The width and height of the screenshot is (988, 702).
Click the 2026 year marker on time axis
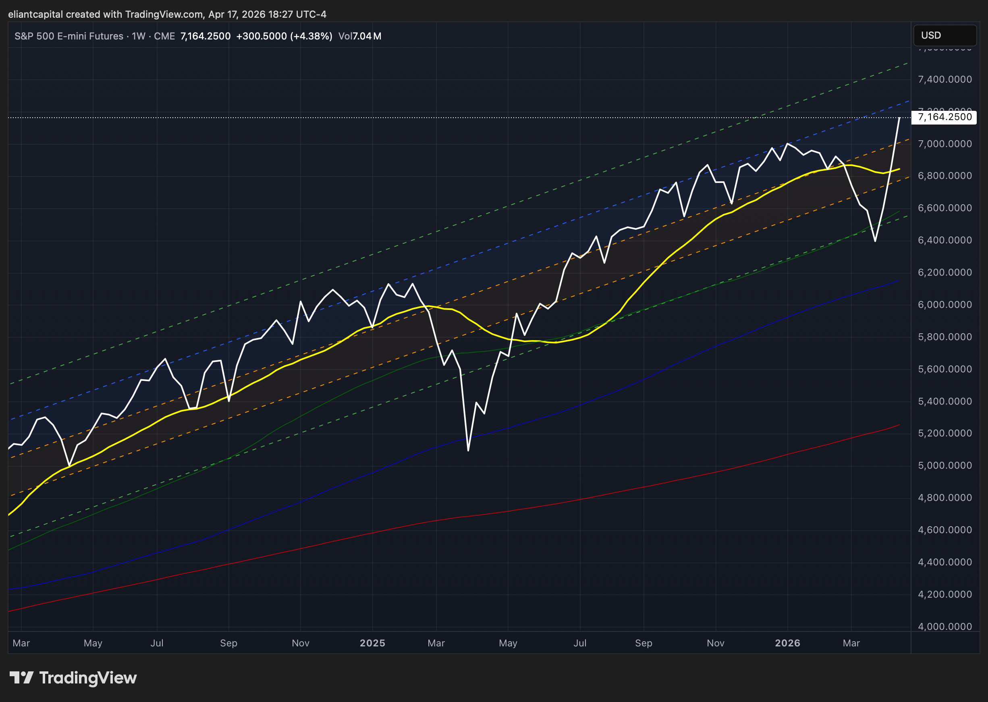point(787,643)
